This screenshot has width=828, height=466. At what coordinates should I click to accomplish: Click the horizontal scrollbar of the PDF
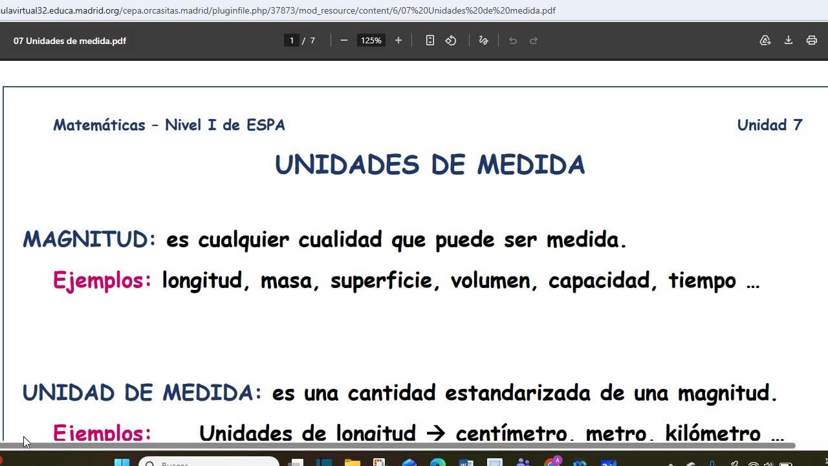pyautogui.click(x=397, y=445)
